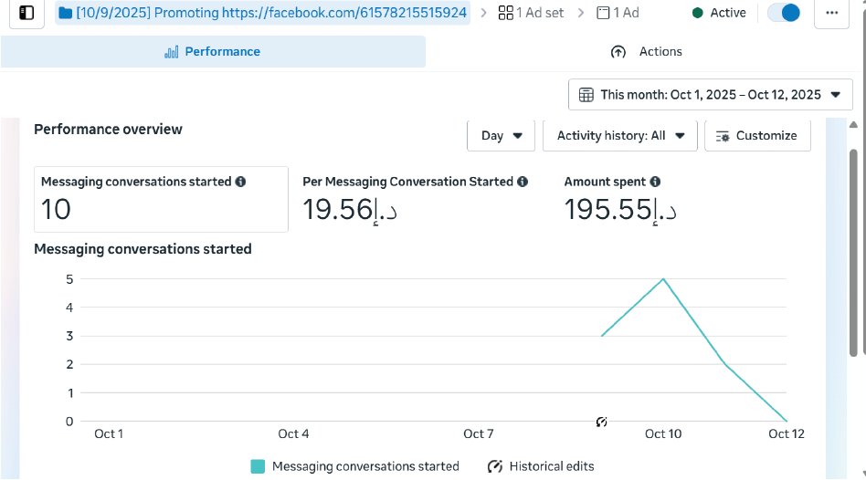Open the three-dot more options menu

831,13
